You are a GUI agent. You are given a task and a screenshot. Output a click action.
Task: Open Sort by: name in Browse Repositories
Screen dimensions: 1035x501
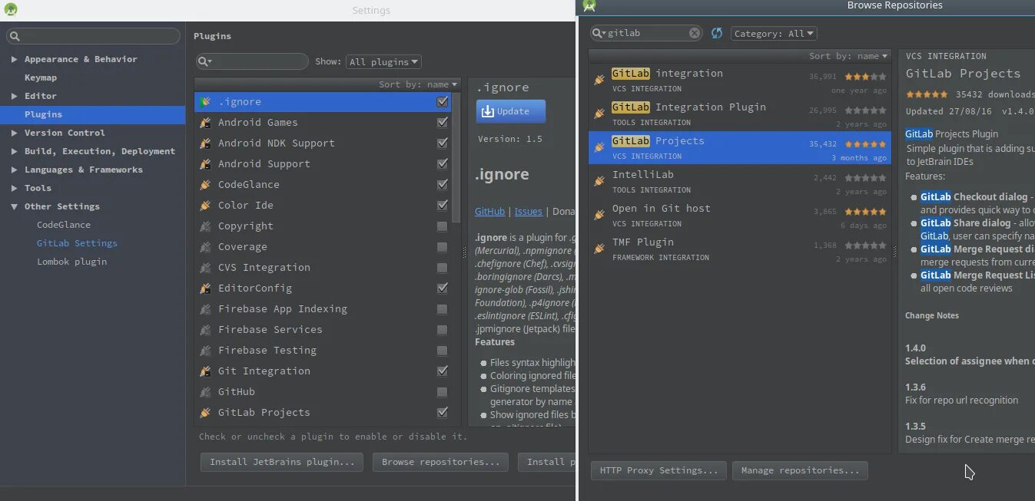coord(848,56)
